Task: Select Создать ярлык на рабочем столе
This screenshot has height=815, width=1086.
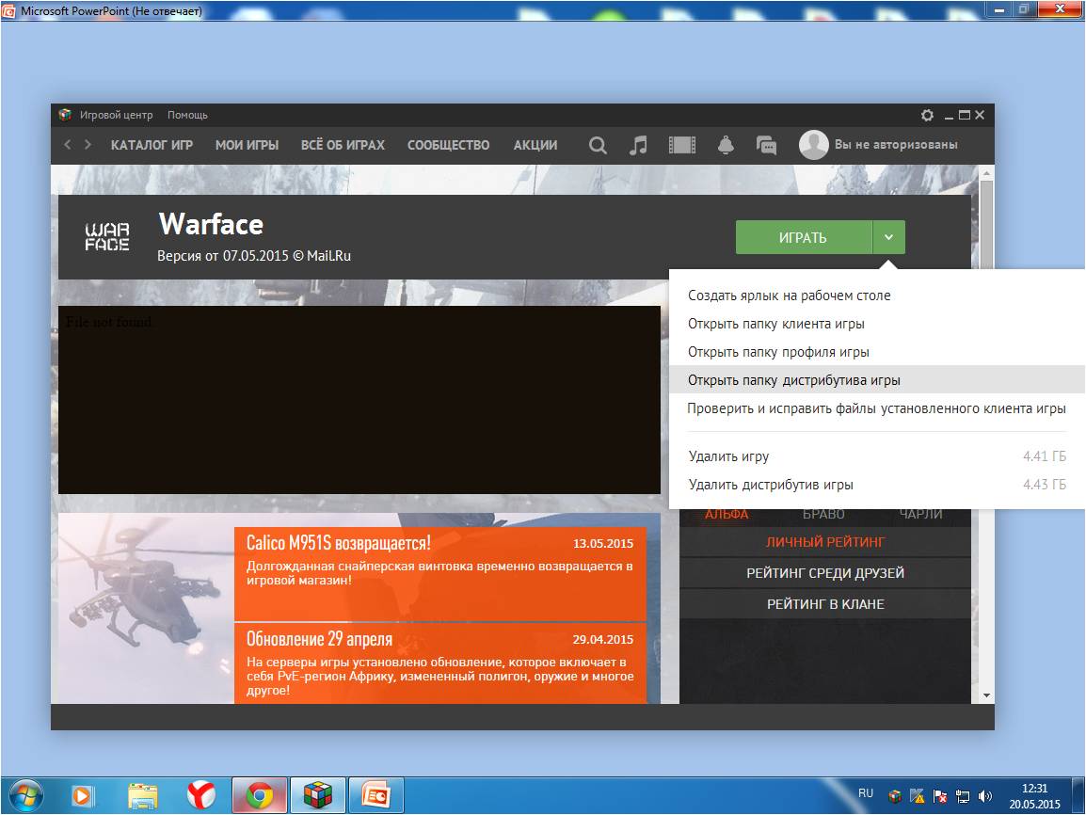Action: tap(877, 296)
